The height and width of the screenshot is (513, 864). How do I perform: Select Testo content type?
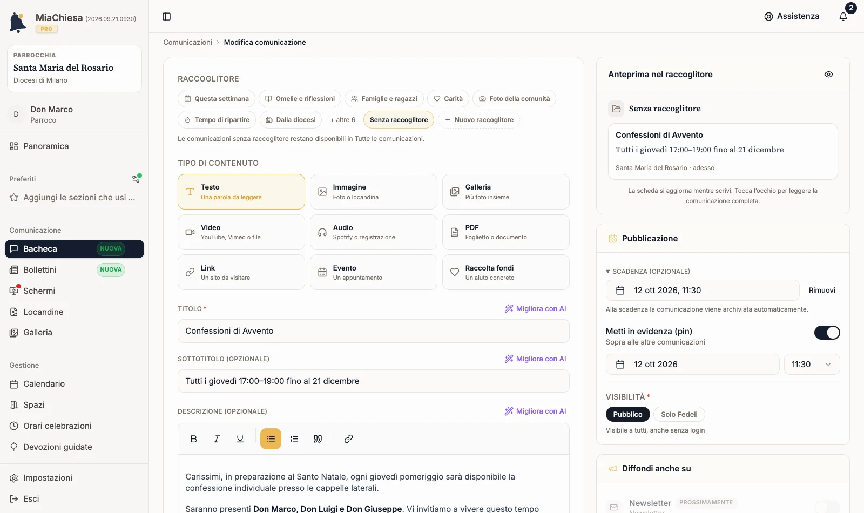coord(241,192)
